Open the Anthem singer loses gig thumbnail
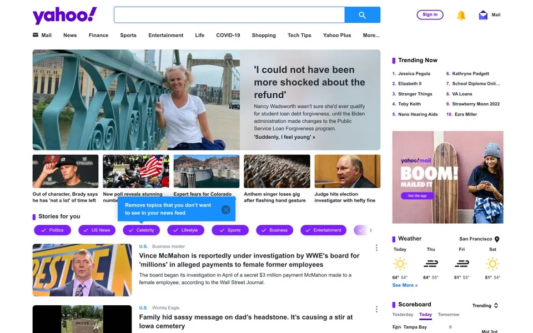The height and width of the screenshot is (333, 533). pyautogui.click(x=276, y=171)
